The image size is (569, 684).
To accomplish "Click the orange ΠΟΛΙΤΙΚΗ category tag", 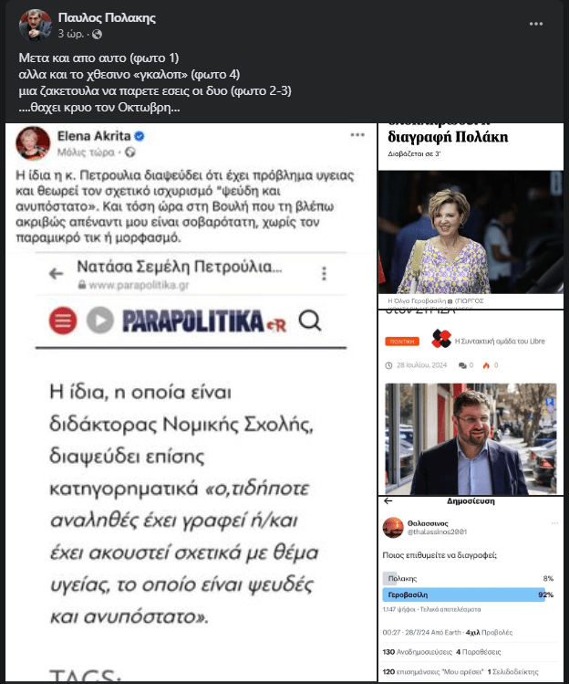I will (x=402, y=342).
